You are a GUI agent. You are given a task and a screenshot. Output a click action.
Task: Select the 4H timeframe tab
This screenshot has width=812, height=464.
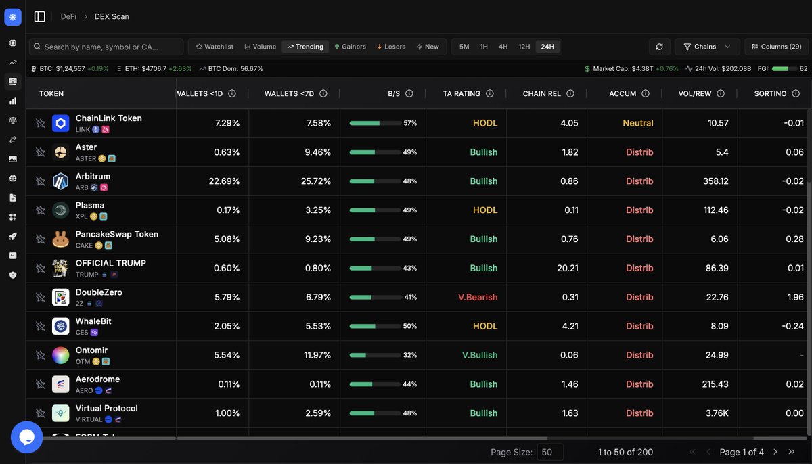pos(503,47)
